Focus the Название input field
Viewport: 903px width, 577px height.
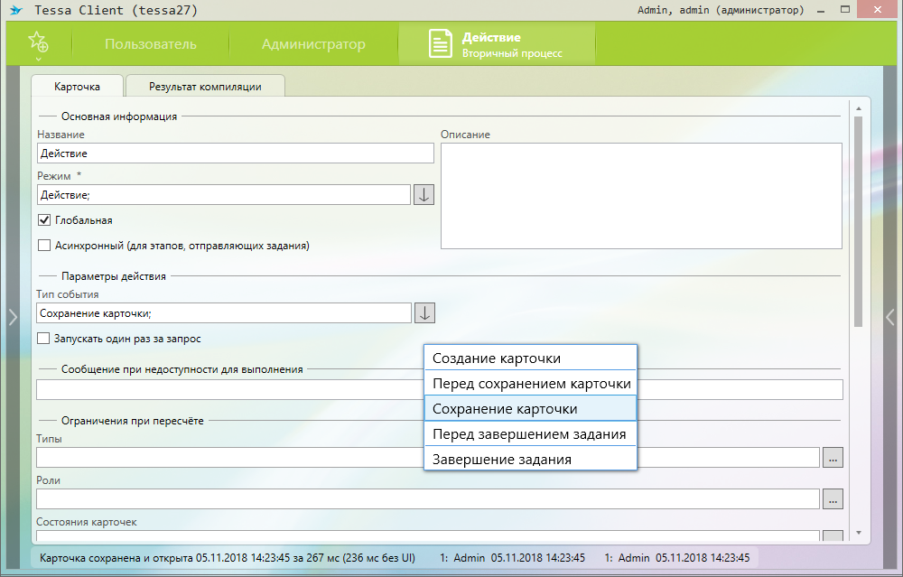tap(235, 154)
